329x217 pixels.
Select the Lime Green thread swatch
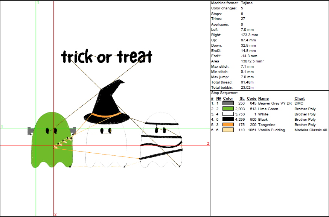[228, 109]
